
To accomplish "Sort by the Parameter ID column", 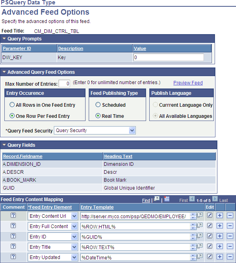I will point(17,48).
